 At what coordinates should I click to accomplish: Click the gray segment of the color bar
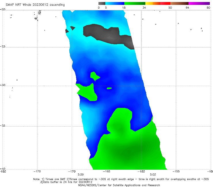(102, 3)
